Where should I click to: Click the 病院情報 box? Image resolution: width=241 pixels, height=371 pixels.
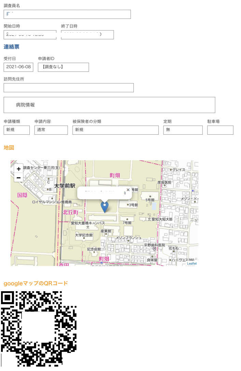[110, 105]
